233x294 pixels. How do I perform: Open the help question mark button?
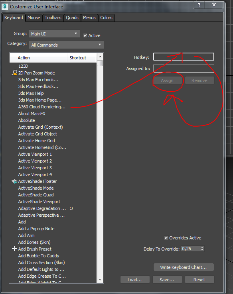[x=199, y=5]
